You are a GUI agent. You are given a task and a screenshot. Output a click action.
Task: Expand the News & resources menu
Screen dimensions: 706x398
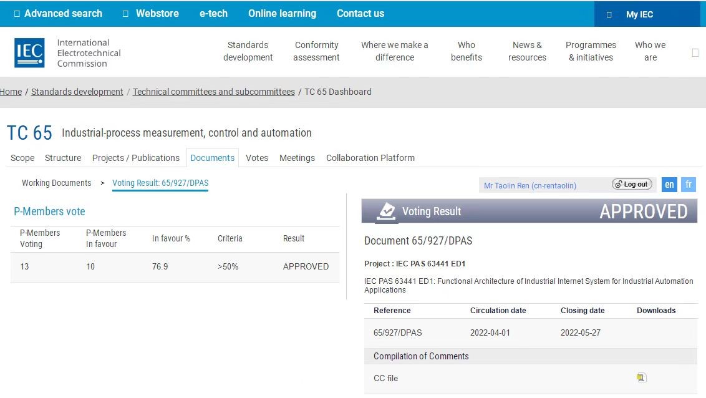(x=527, y=51)
